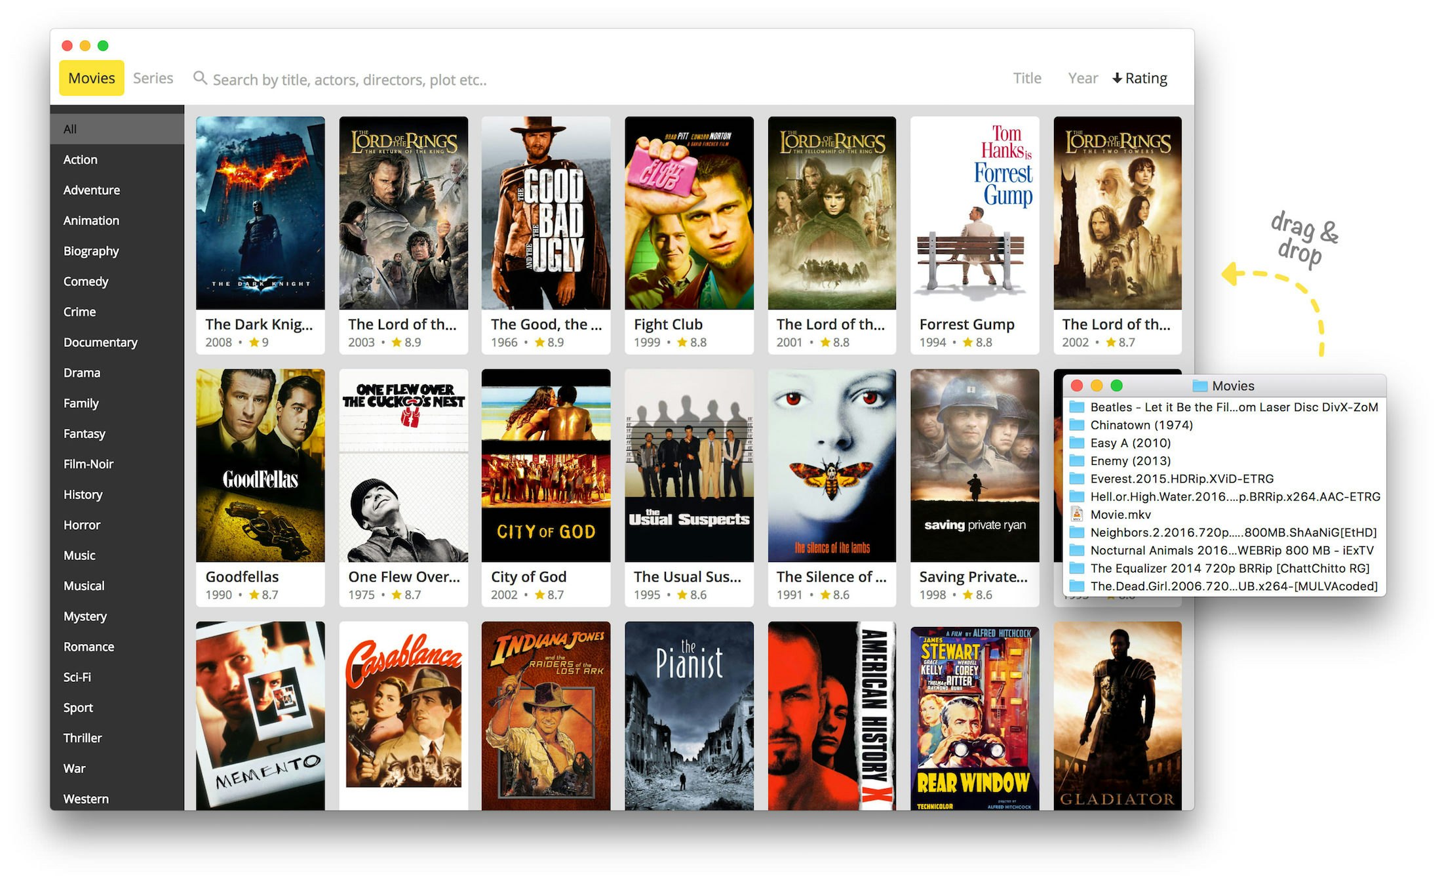Click the folder icon beside Chinatown (1974)

(x=1076, y=424)
